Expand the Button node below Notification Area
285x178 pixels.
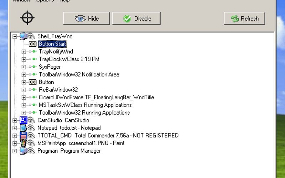coord(24,82)
